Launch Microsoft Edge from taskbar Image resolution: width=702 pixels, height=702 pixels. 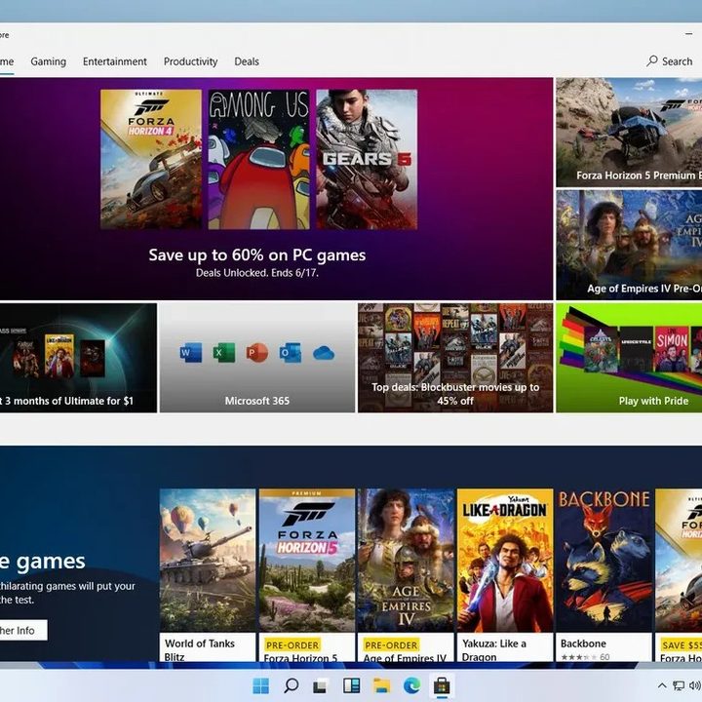411,685
